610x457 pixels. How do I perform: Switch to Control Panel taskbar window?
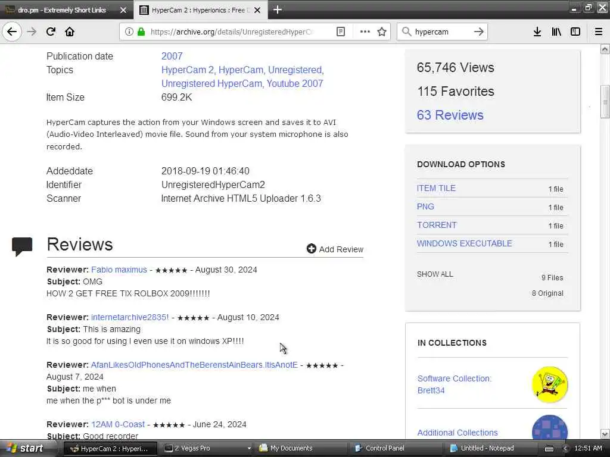397,449
